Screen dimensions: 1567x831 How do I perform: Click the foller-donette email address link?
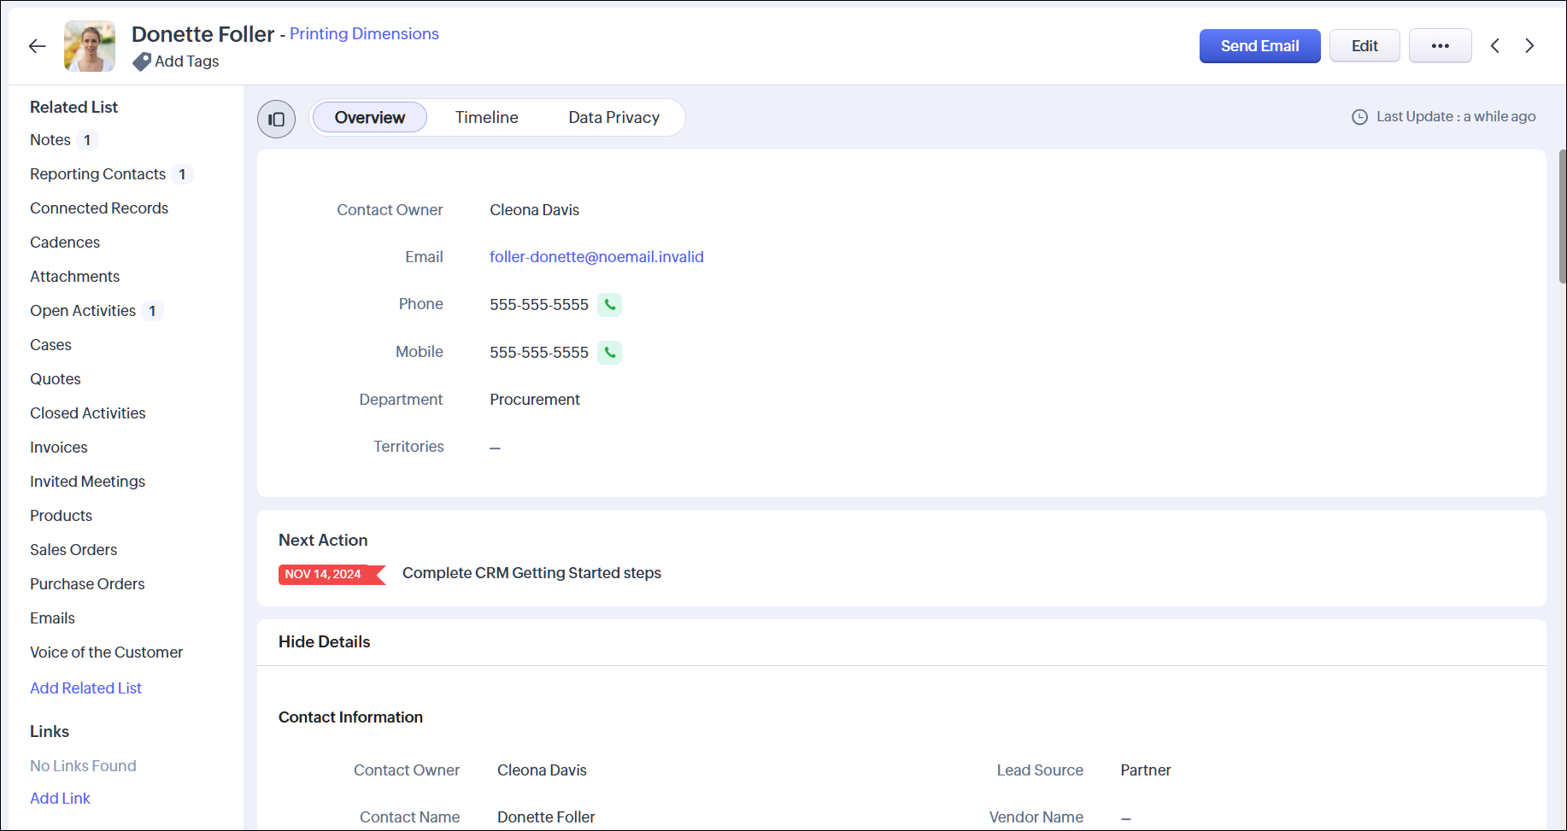click(x=596, y=257)
